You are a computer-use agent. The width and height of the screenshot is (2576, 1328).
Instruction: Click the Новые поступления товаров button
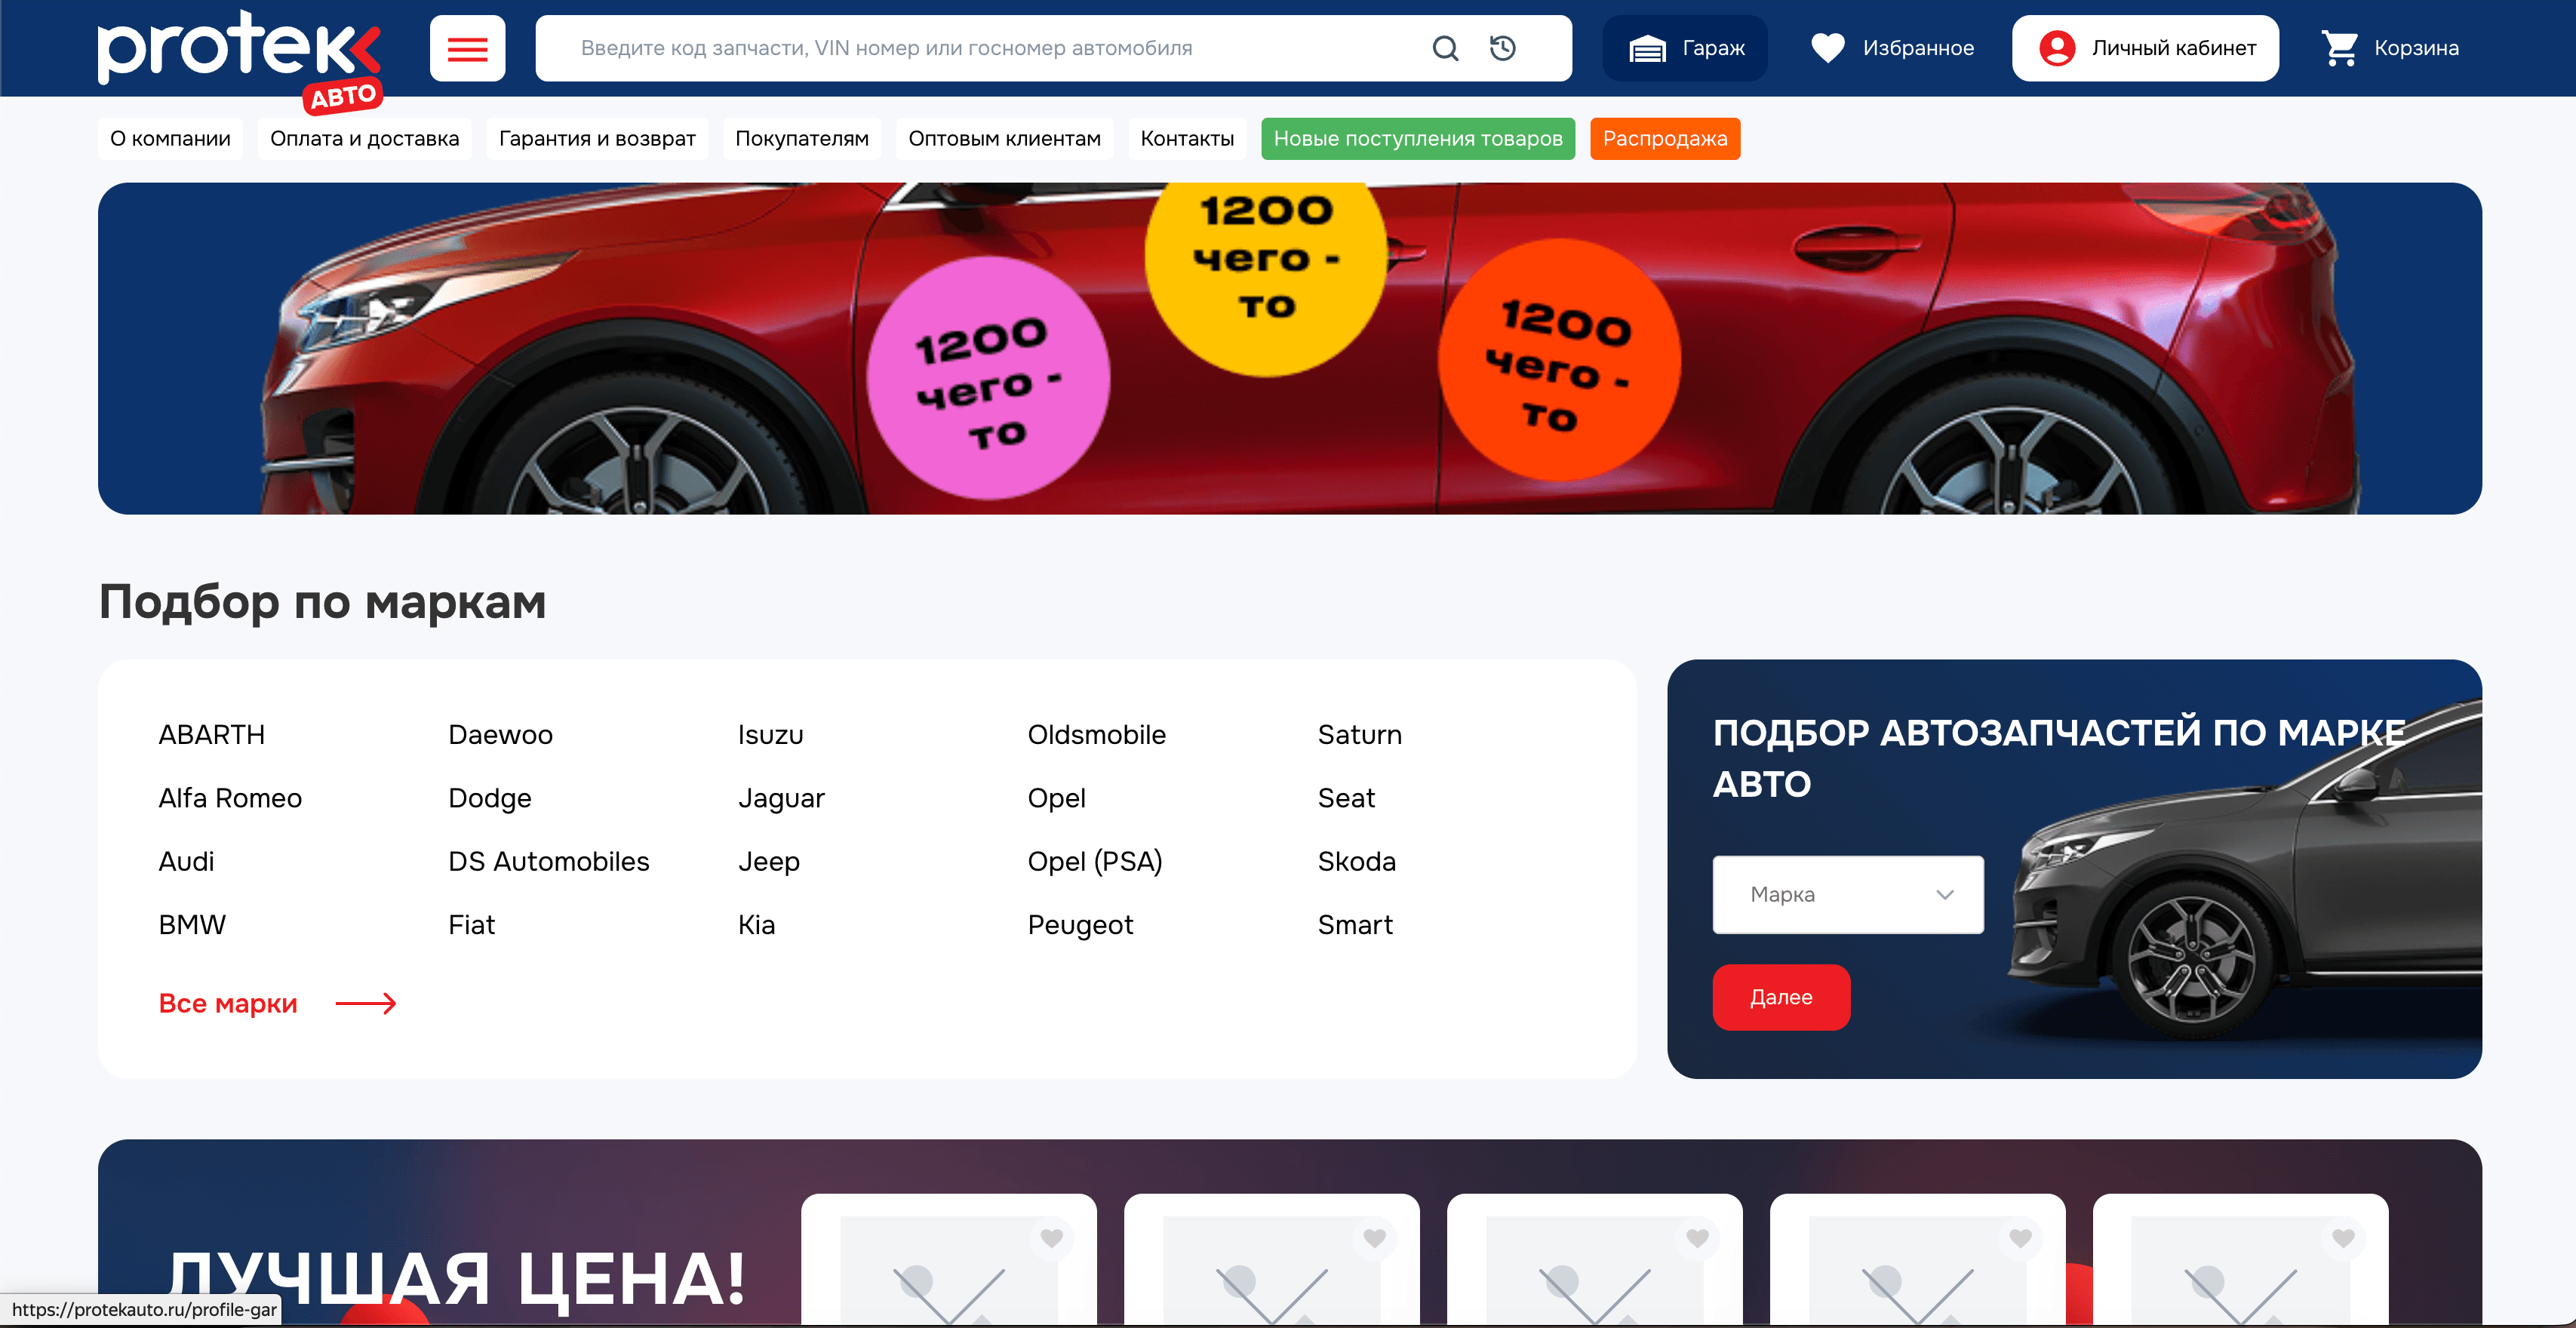1417,139
